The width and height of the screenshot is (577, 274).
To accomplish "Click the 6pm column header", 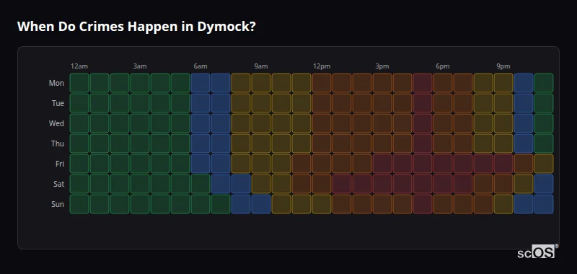I will click(x=443, y=66).
